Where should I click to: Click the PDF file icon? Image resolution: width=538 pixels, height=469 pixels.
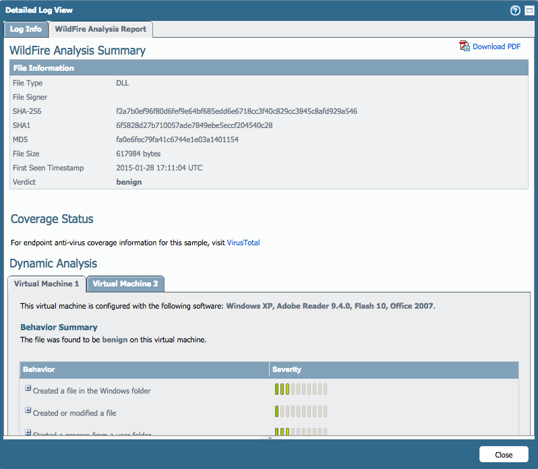pyautogui.click(x=464, y=46)
